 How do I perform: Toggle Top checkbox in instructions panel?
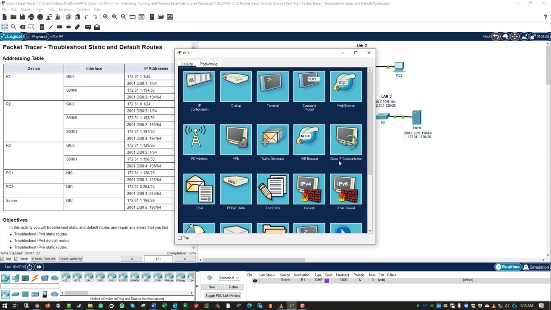pyautogui.click(x=3, y=259)
